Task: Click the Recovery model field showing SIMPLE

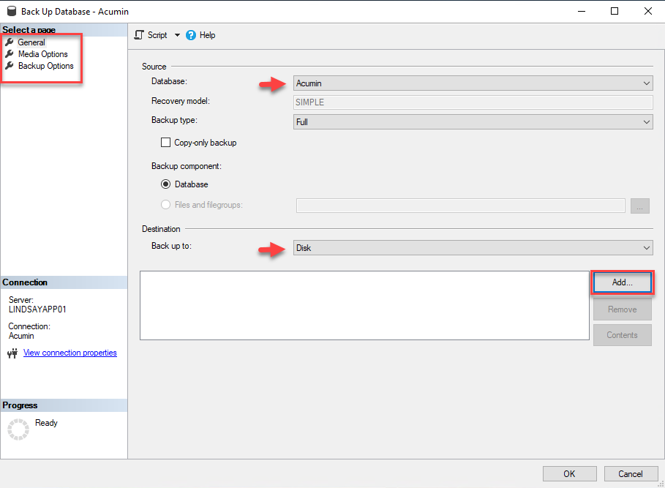Action: point(473,102)
